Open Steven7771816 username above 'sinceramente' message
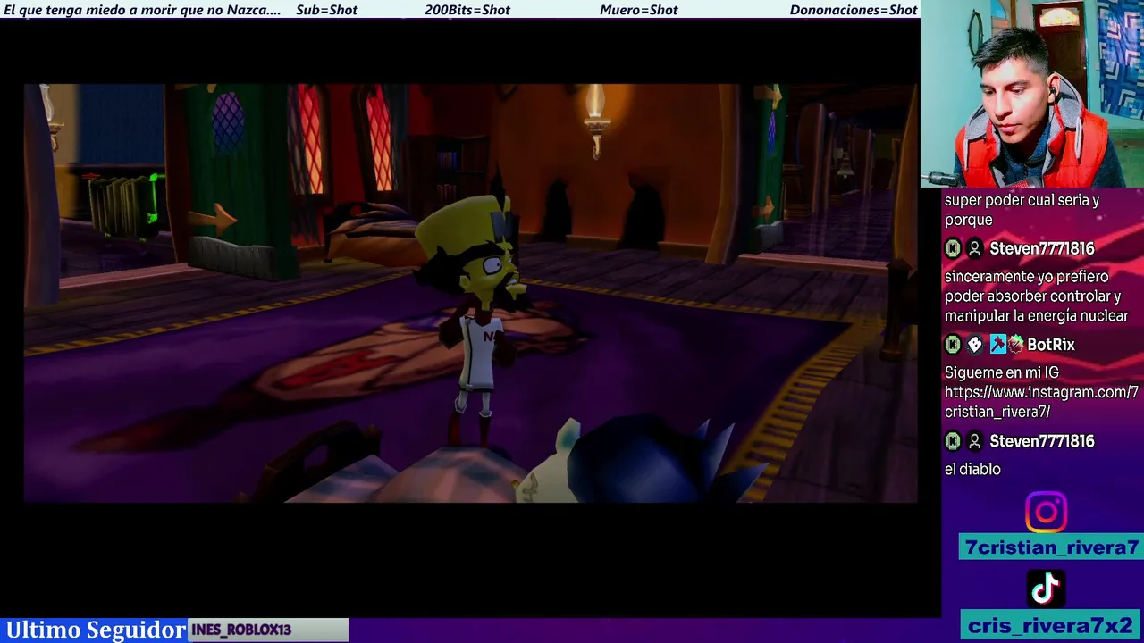This screenshot has height=643, width=1144. 1042,248
